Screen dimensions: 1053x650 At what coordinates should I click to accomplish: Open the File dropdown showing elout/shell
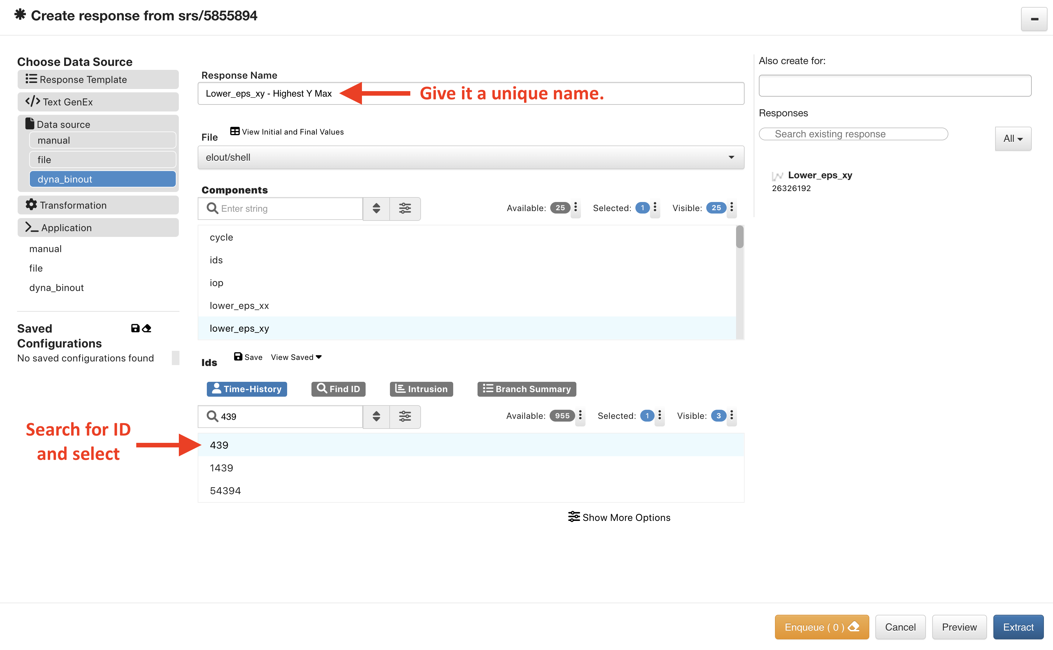pyautogui.click(x=471, y=157)
